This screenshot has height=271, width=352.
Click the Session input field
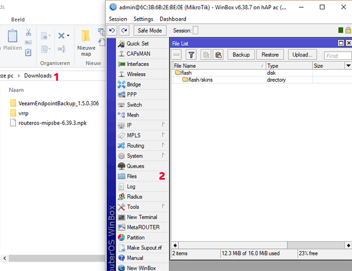pos(195,30)
